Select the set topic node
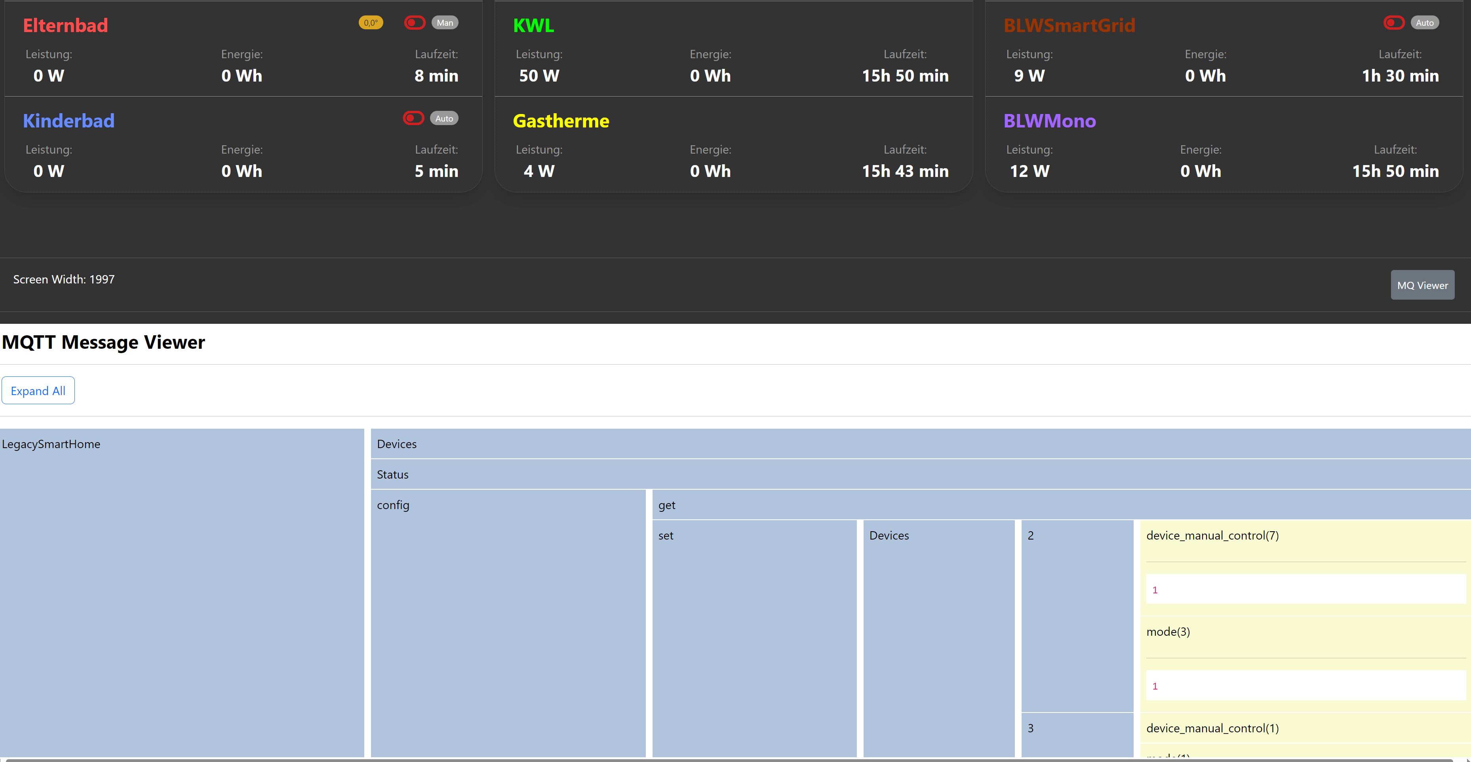The height and width of the screenshot is (762, 1471). tap(666, 536)
